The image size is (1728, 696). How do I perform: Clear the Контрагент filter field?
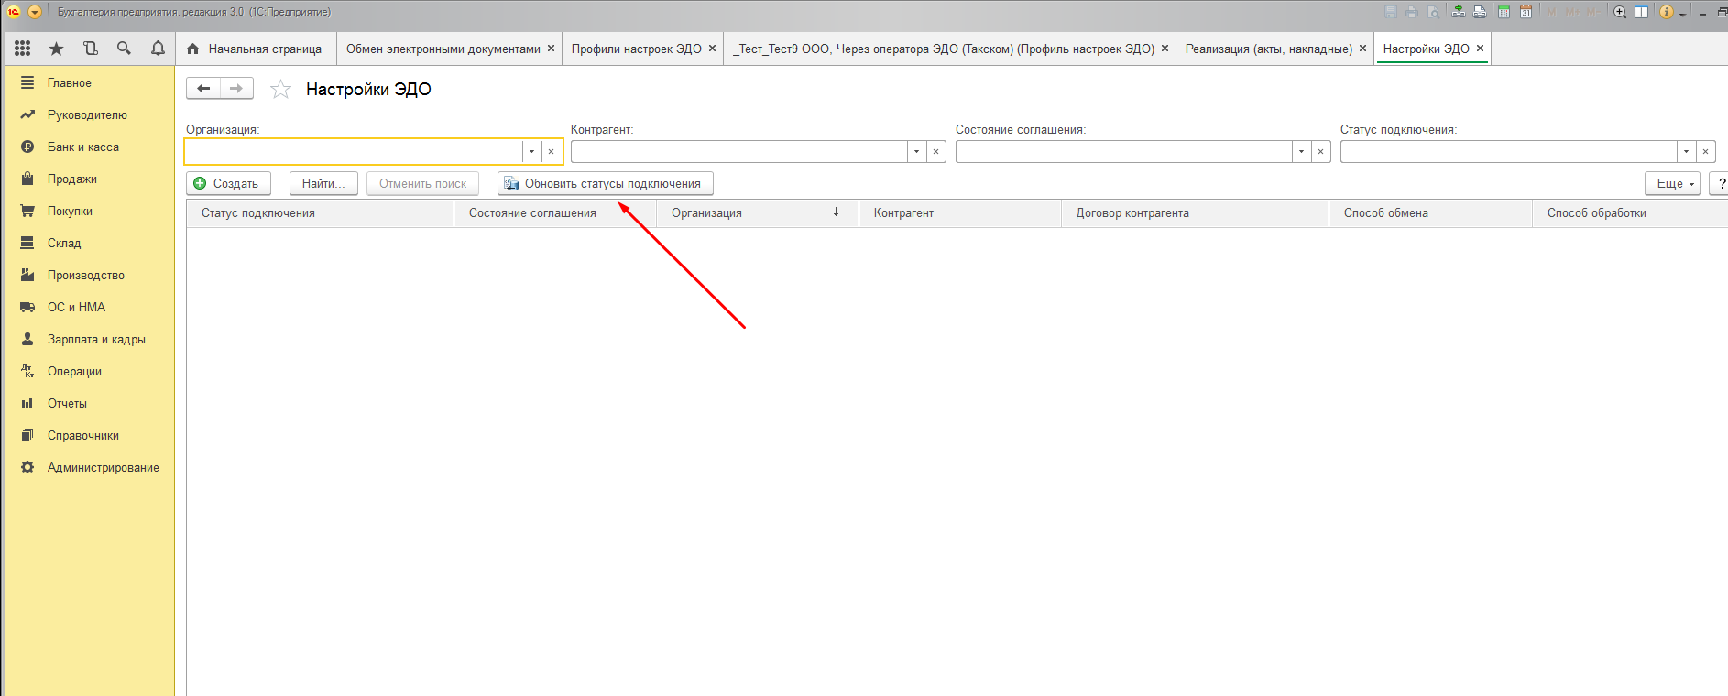[x=935, y=151]
